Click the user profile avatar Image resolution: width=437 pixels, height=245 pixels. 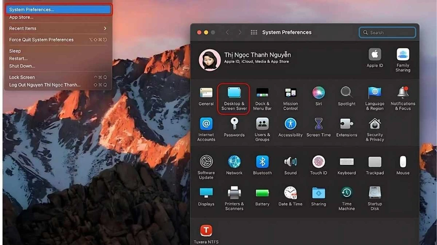point(210,60)
